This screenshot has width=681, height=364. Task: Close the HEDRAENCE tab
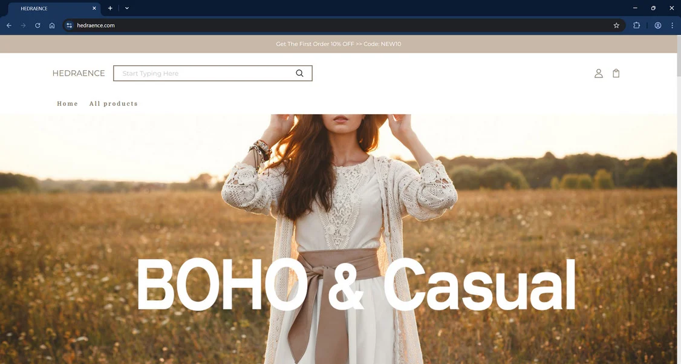coord(94,8)
